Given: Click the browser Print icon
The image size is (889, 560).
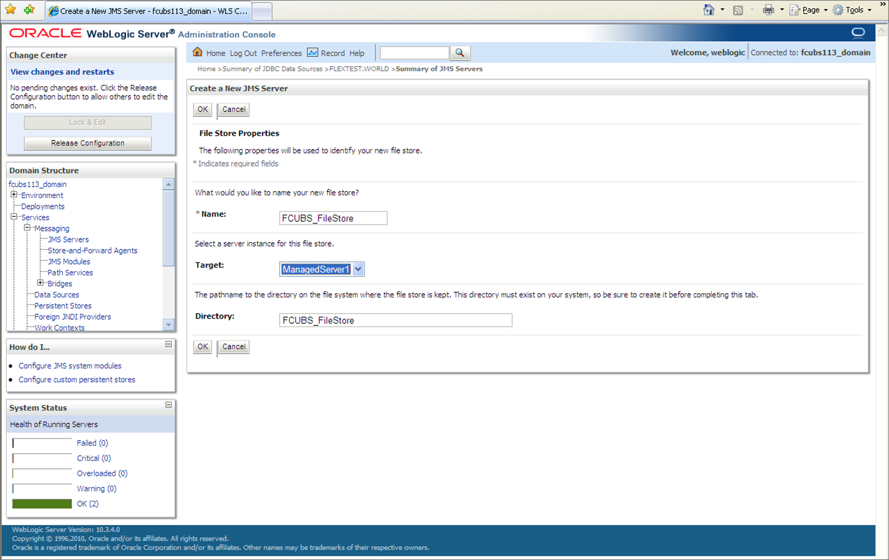Looking at the screenshot, I should coord(768,10).
